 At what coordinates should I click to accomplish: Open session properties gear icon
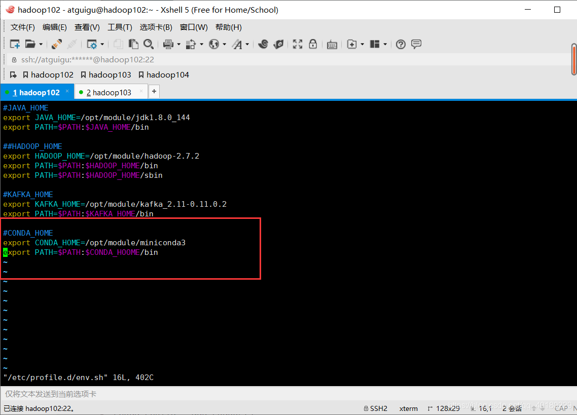(92, 44)
